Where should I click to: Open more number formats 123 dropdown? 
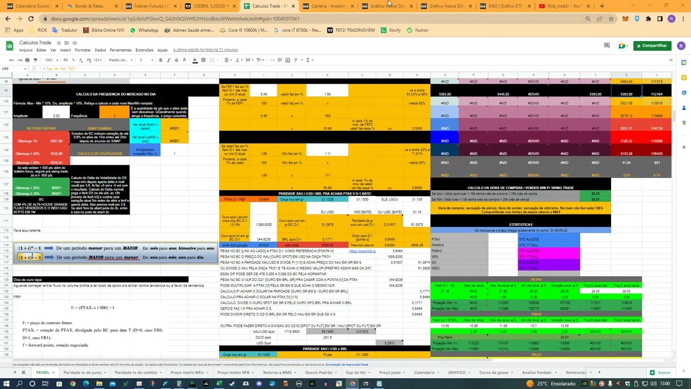(98, 60)
